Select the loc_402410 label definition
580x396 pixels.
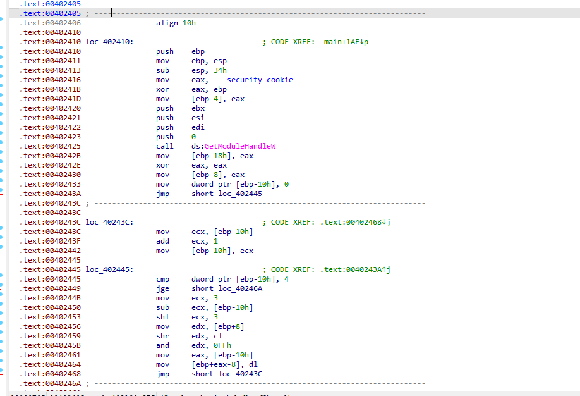(x=109, y=42)
